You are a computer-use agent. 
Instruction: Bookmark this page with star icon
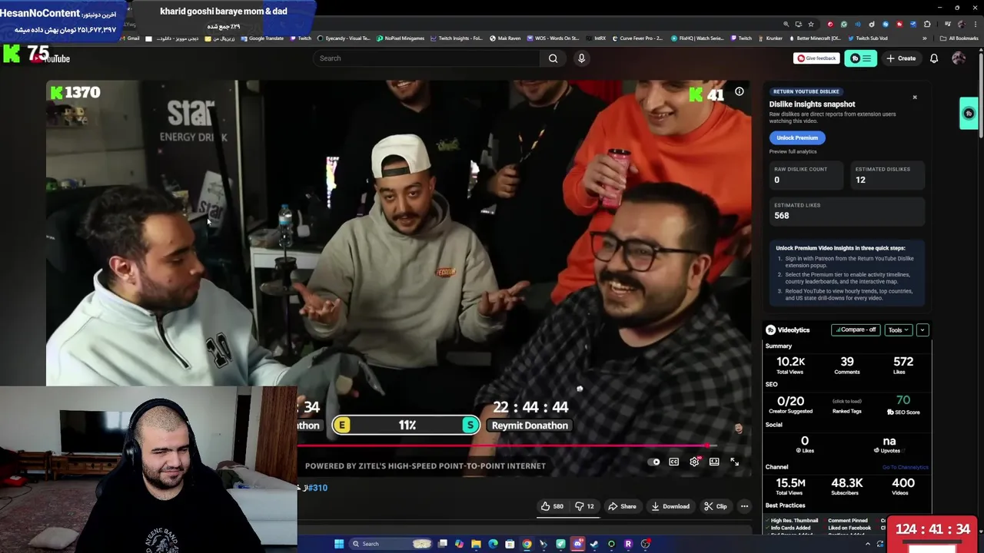click(810, 24)
